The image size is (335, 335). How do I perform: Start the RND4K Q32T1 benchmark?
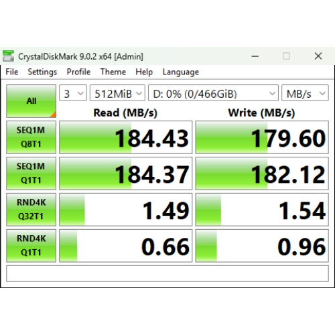point(31,210)
